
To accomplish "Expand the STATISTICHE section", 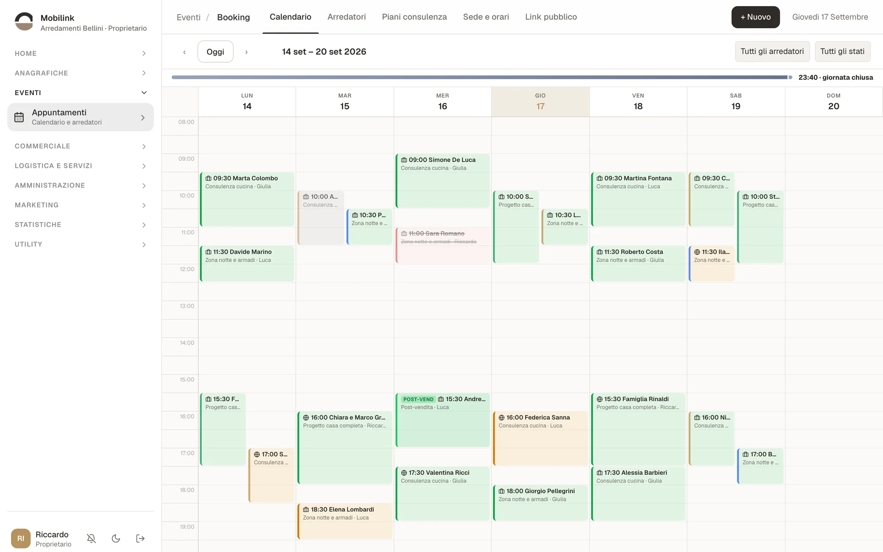I will click(80, 225).
